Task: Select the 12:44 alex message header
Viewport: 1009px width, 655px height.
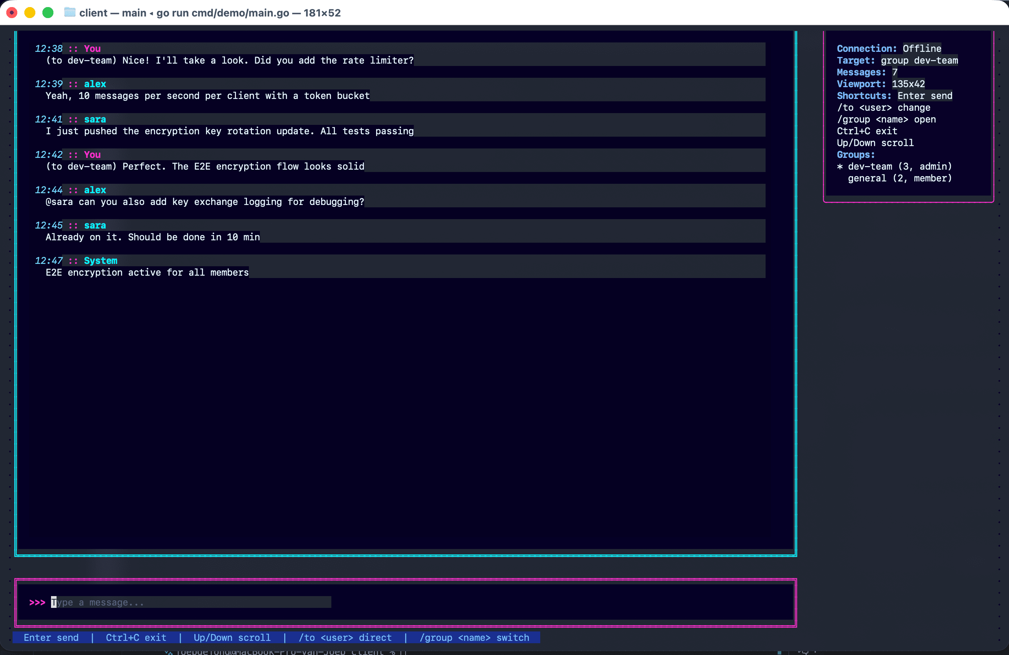Action: tap(70, 190)
